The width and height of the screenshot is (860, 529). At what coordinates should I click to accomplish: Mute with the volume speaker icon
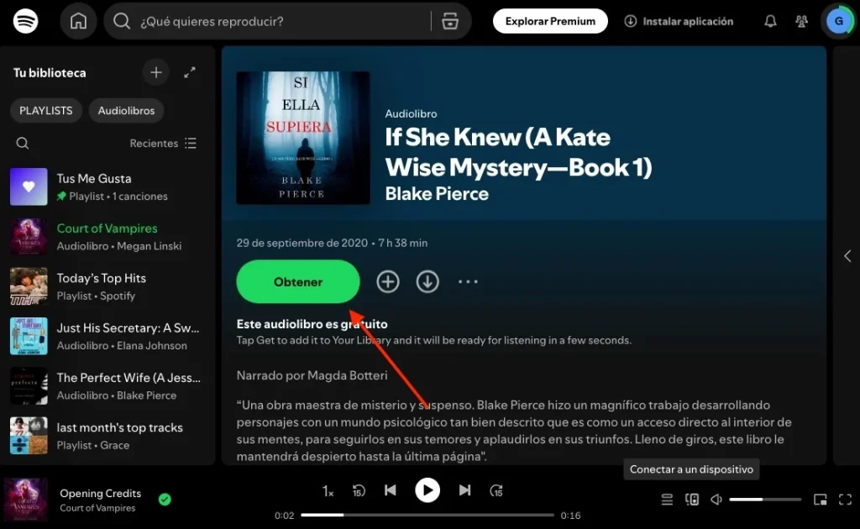716,500
